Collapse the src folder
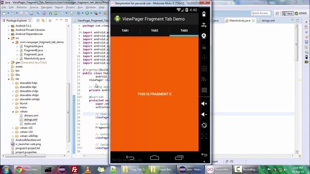The height and width of the screenshot is (174, 310). click(x=9, y=38)
